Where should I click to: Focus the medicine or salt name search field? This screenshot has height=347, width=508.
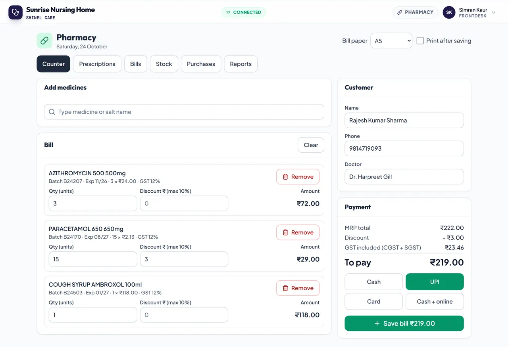(x=184, y=112)
